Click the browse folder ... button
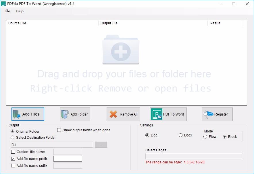This screenshot has width=254, height=174. (101, 144)
